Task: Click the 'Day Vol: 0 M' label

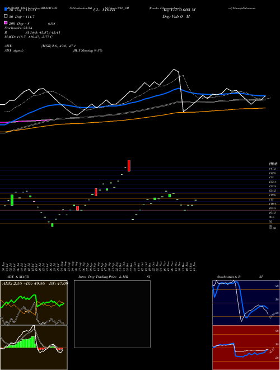Action: point(176,16)
